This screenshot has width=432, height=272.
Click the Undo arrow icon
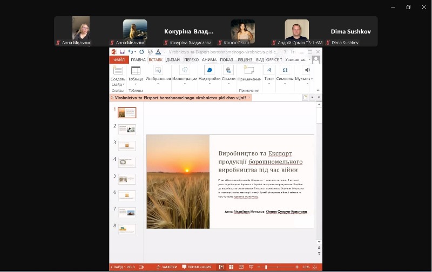pyautogui.click(x=131, y=52)
